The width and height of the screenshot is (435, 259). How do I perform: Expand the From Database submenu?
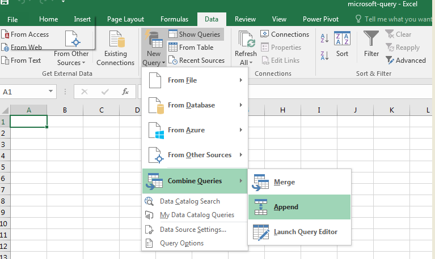coord(195,105)
